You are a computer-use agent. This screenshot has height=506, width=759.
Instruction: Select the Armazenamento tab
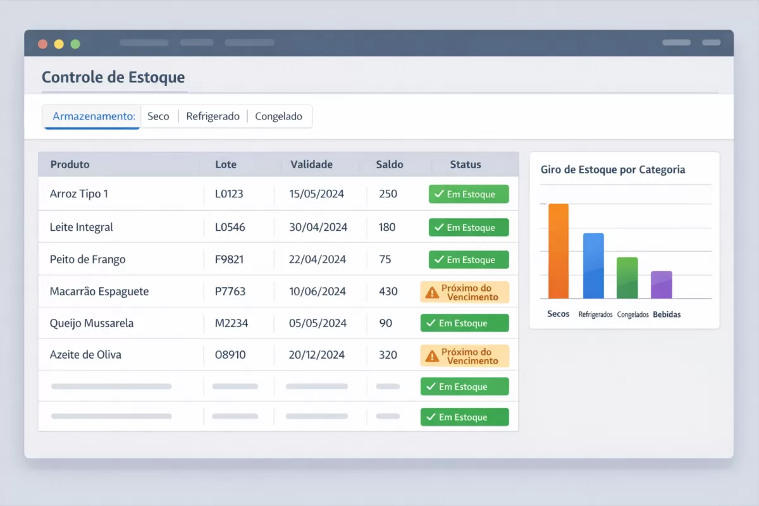point(93,116)
